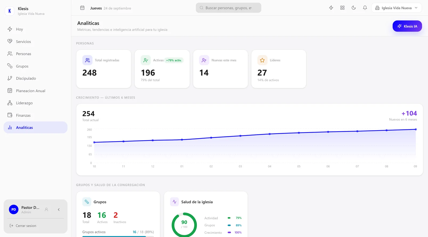Open Personas section

(35, 54)
